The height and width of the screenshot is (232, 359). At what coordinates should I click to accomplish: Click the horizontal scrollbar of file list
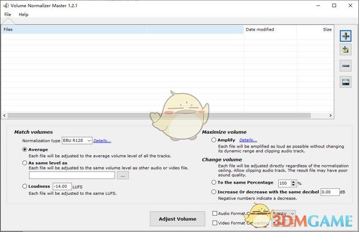point(159,115)
